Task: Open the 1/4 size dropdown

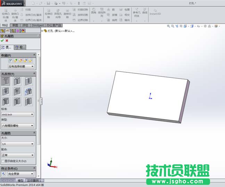Action: pyautogui.click(x=17, y=144)
